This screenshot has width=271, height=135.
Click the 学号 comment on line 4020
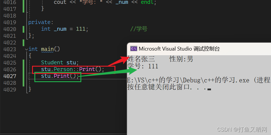[x=139, y=29]
